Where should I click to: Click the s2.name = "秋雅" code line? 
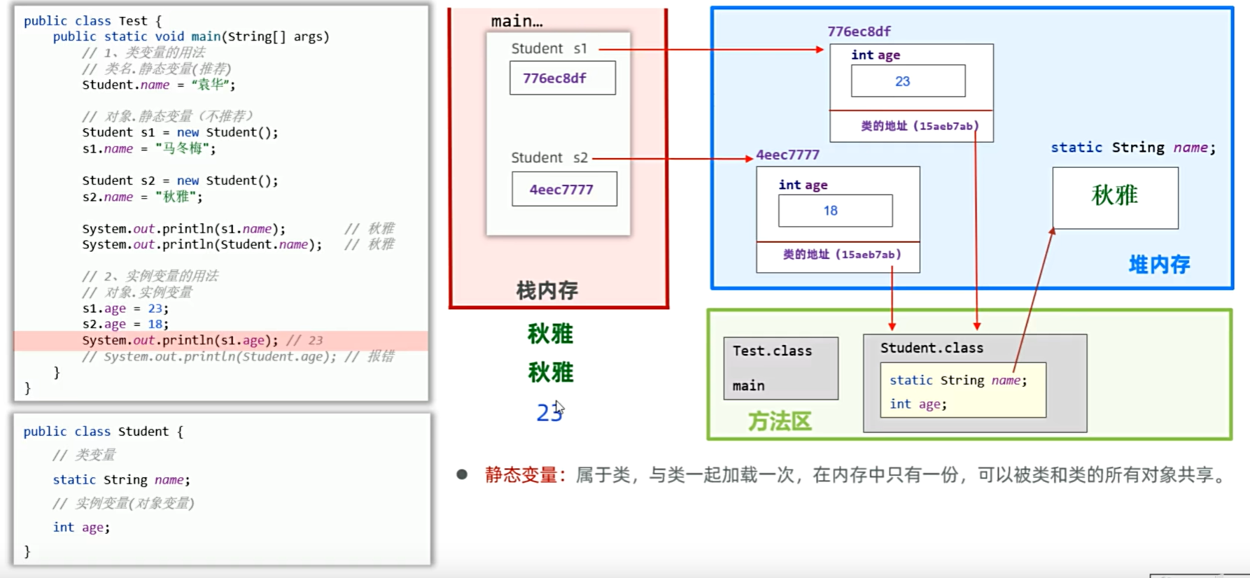coord(142,197)
